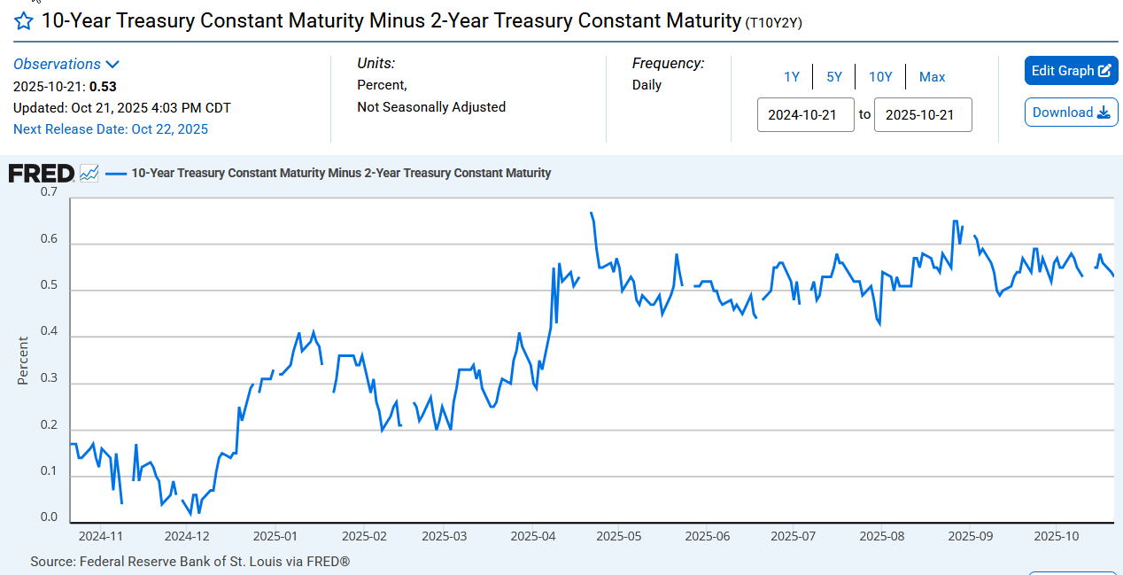The width and height of the screenshot is (1123, 575).
Task: Click the pencil icon on Edit Graph
Action: 1104,71
